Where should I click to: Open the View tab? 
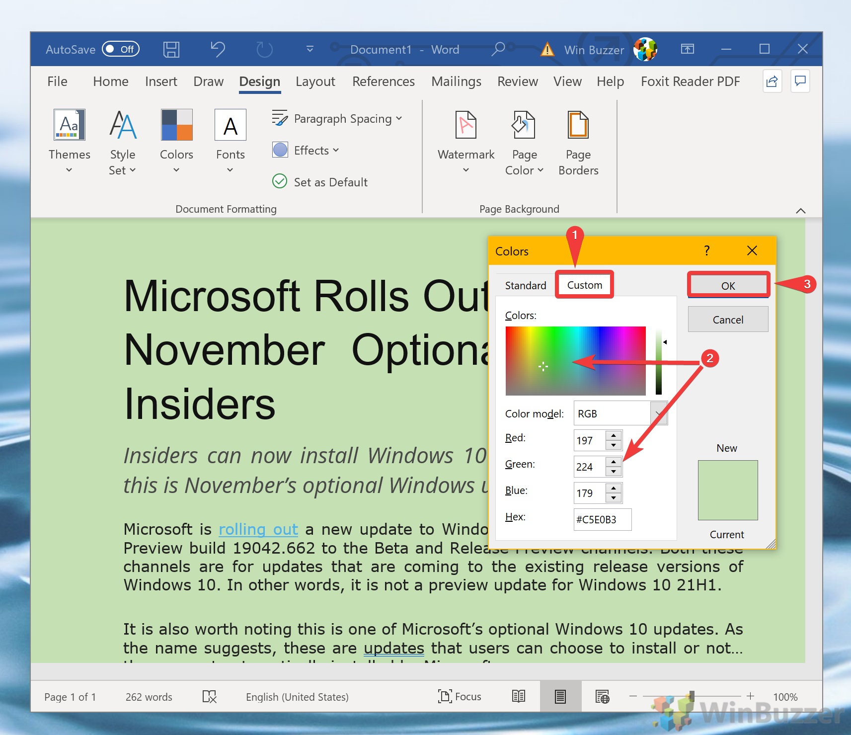click(x=568, y=82)
